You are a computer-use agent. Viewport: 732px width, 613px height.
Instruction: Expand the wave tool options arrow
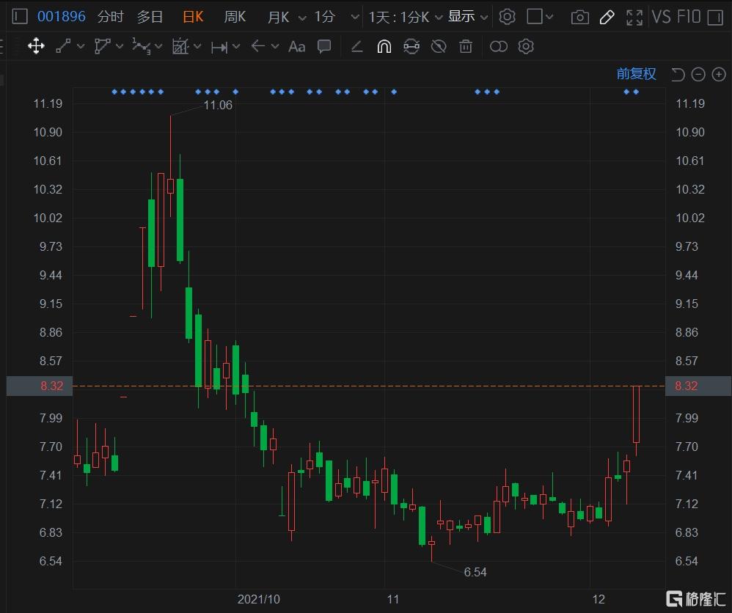158,46
